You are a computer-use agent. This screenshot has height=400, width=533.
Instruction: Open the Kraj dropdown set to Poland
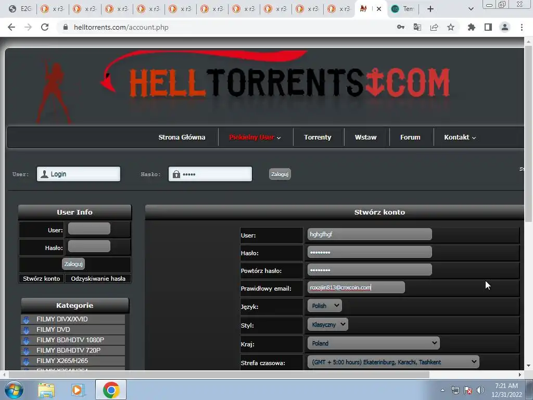coord(373,343)
